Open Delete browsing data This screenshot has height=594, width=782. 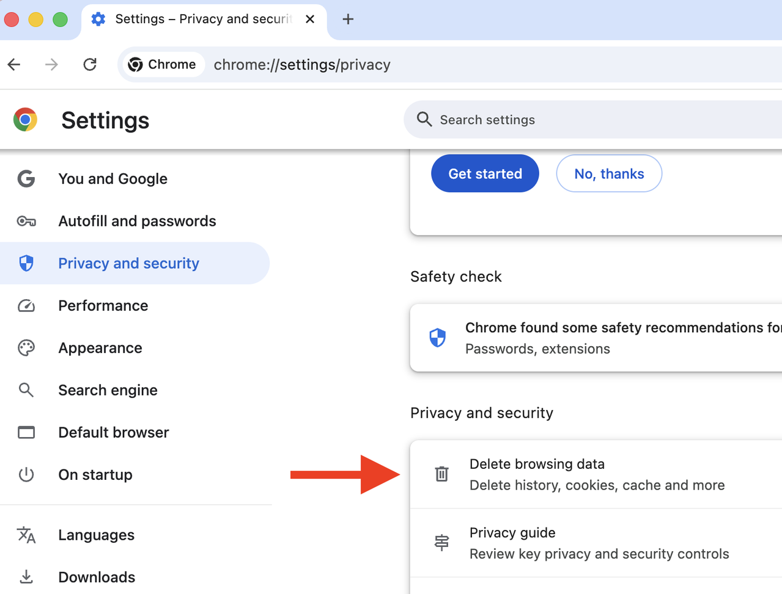(596, 474)
